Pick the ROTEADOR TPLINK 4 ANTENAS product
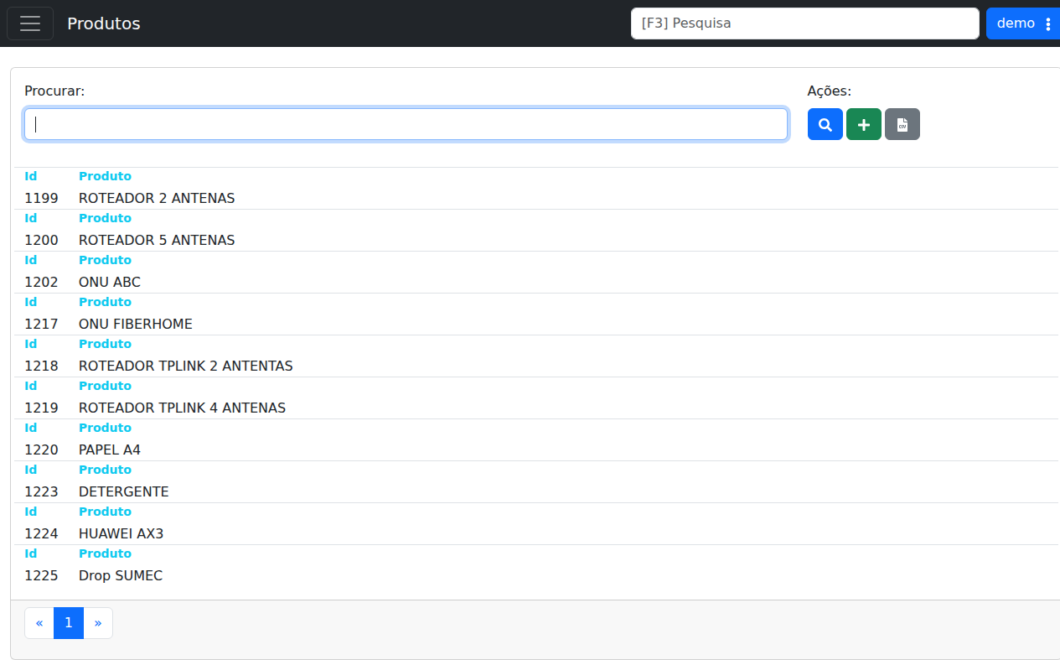This screenshot has width=1060, height=660. 182,408
